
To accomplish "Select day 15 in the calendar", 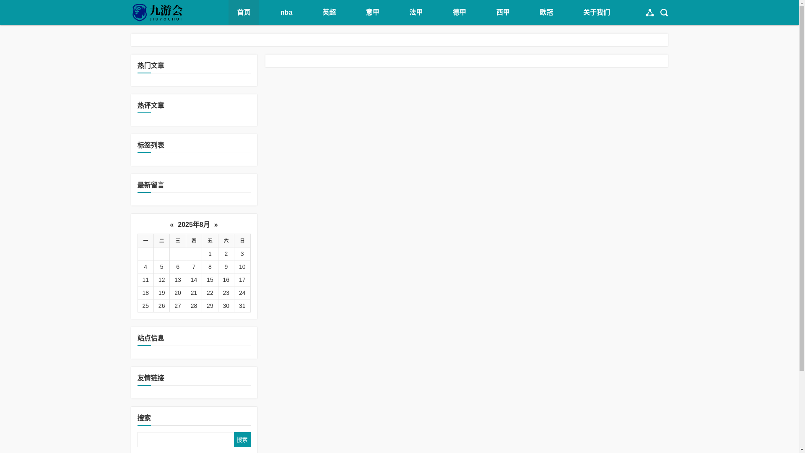I will pos(210,280).
